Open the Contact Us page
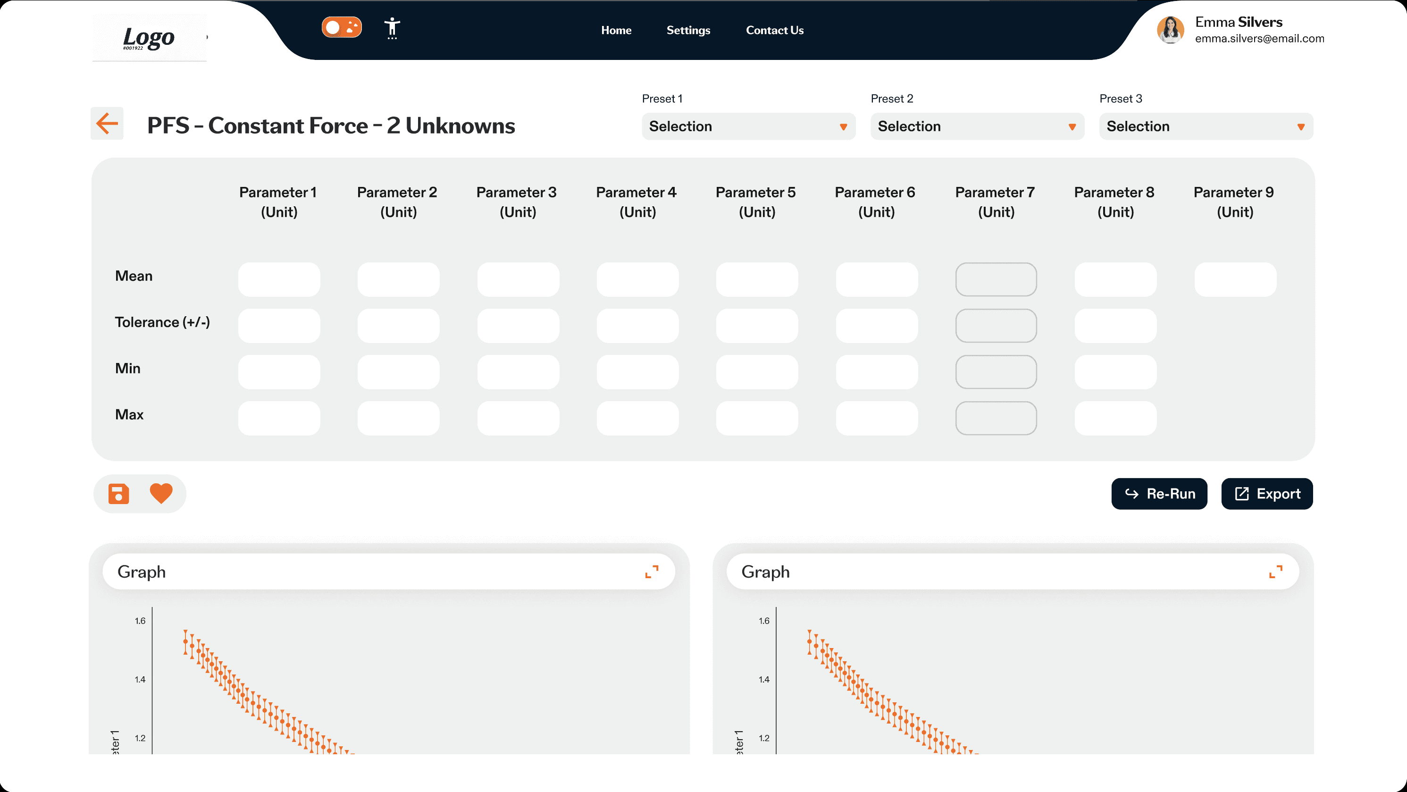The image size is (1407, 792). [x=774, y=31]
